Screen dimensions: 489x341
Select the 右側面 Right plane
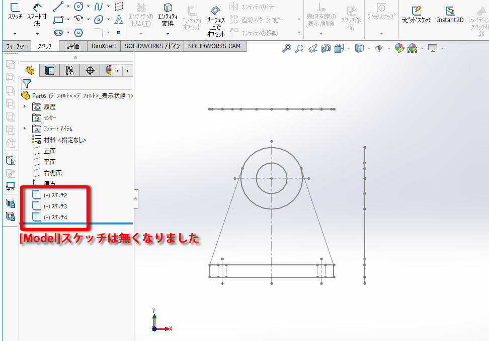[47, 173]
